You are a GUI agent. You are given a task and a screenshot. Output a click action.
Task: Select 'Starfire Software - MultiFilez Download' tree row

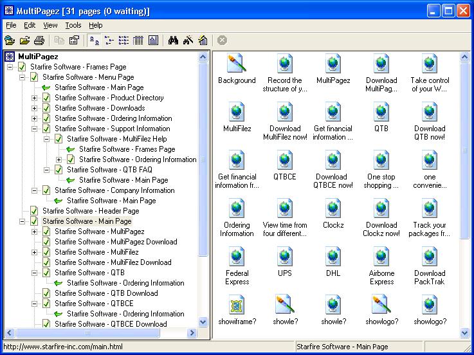coord(113,262)
